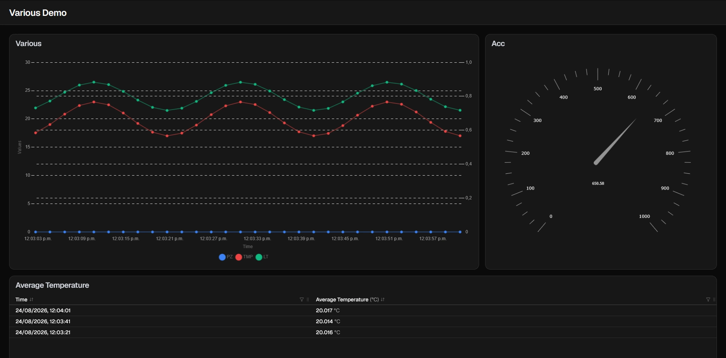Toggle the LT series in the legend
The height and width of the screenshot is (358, 726).
click(262, 257)
